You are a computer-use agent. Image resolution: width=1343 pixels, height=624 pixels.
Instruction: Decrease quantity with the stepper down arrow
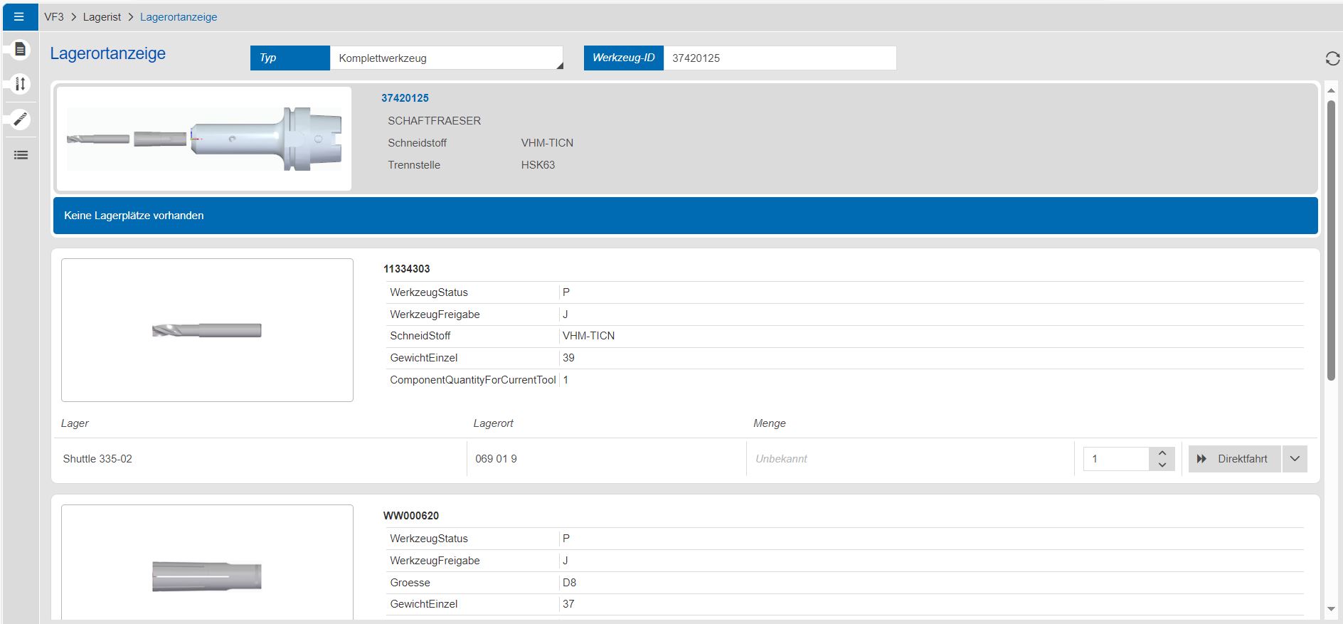[x=1162, y=465]
